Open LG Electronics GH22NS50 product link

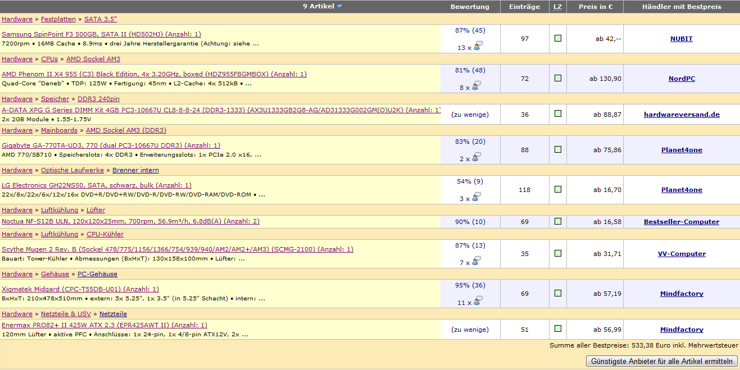point(97,185)
